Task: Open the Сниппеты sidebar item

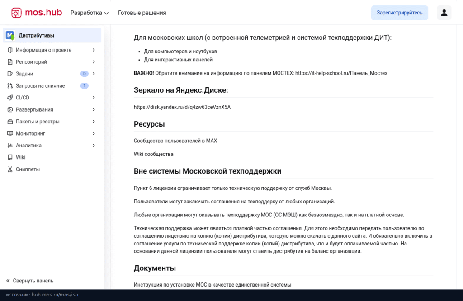Action: pyautogui.click(x=52, y=169)
